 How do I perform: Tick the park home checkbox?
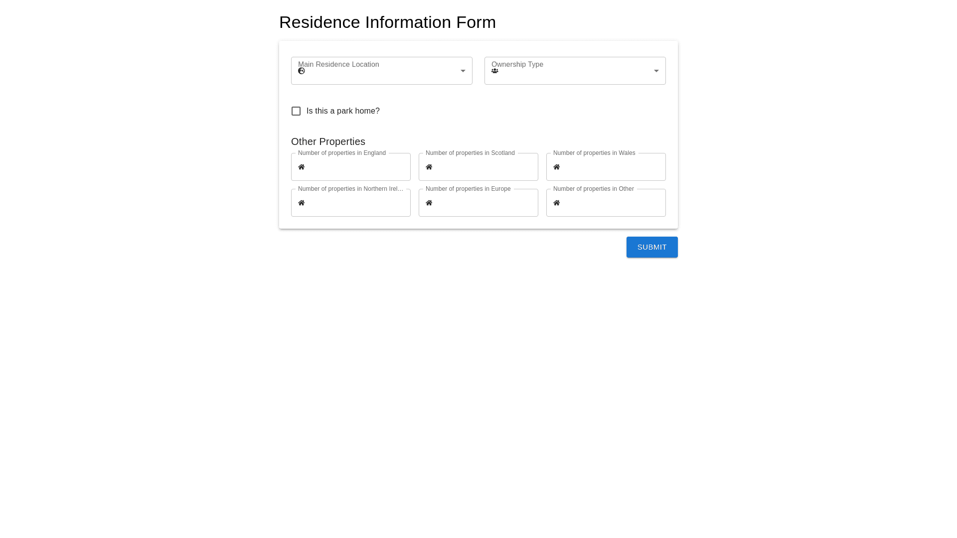(296, 111)
